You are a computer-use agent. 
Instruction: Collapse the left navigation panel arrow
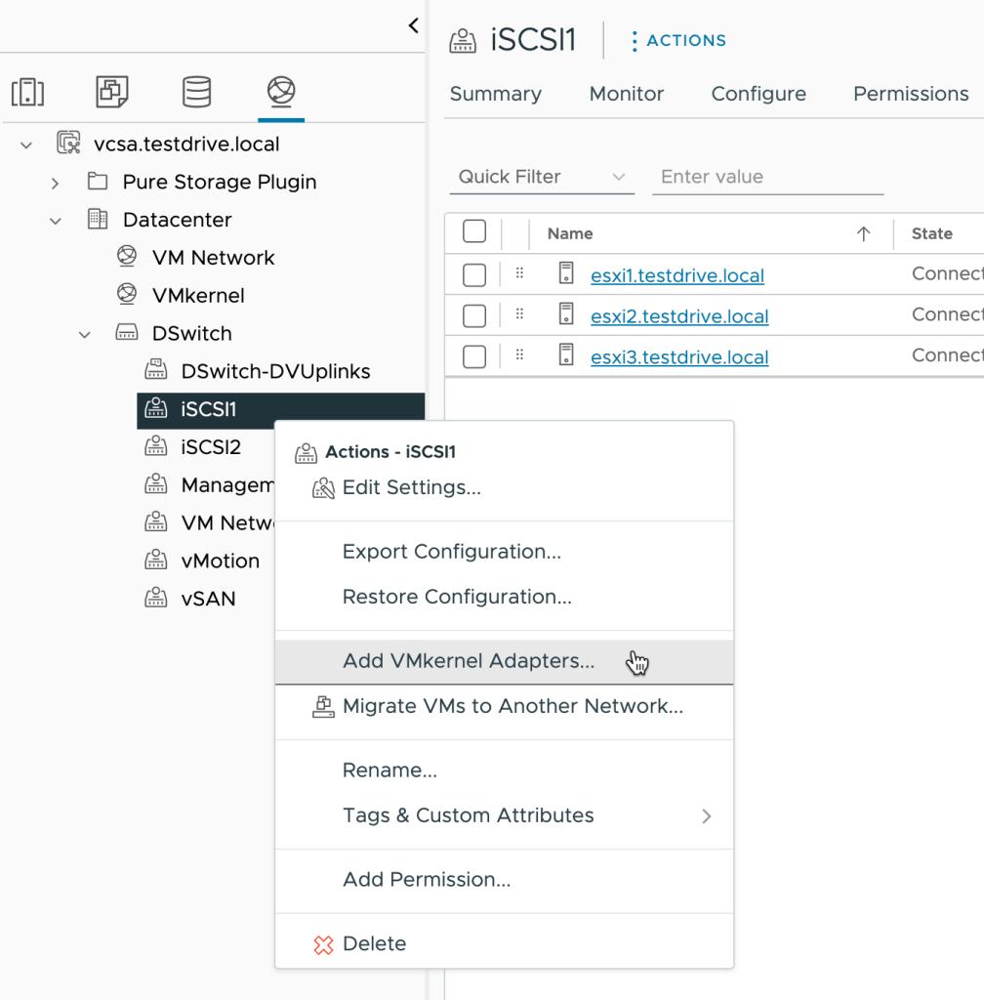(414, 25)
